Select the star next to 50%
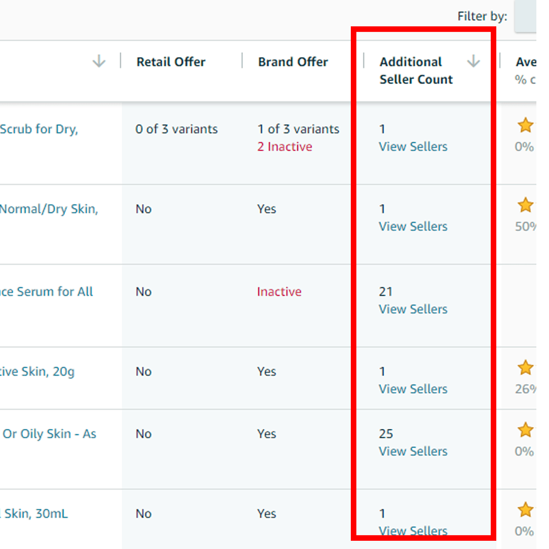 (x=525, y=205)
